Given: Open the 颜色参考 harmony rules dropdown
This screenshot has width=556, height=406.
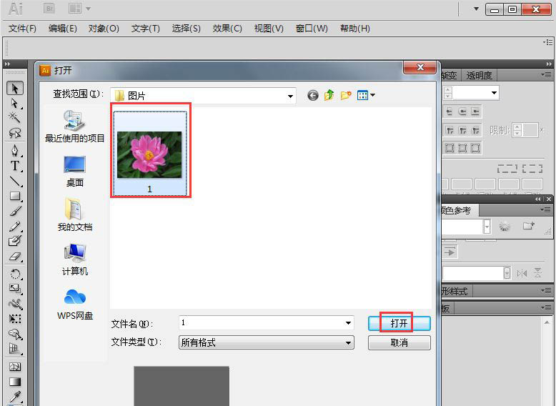Looking at the screenshot, I should pyautogui.click(x=487, y=226).
